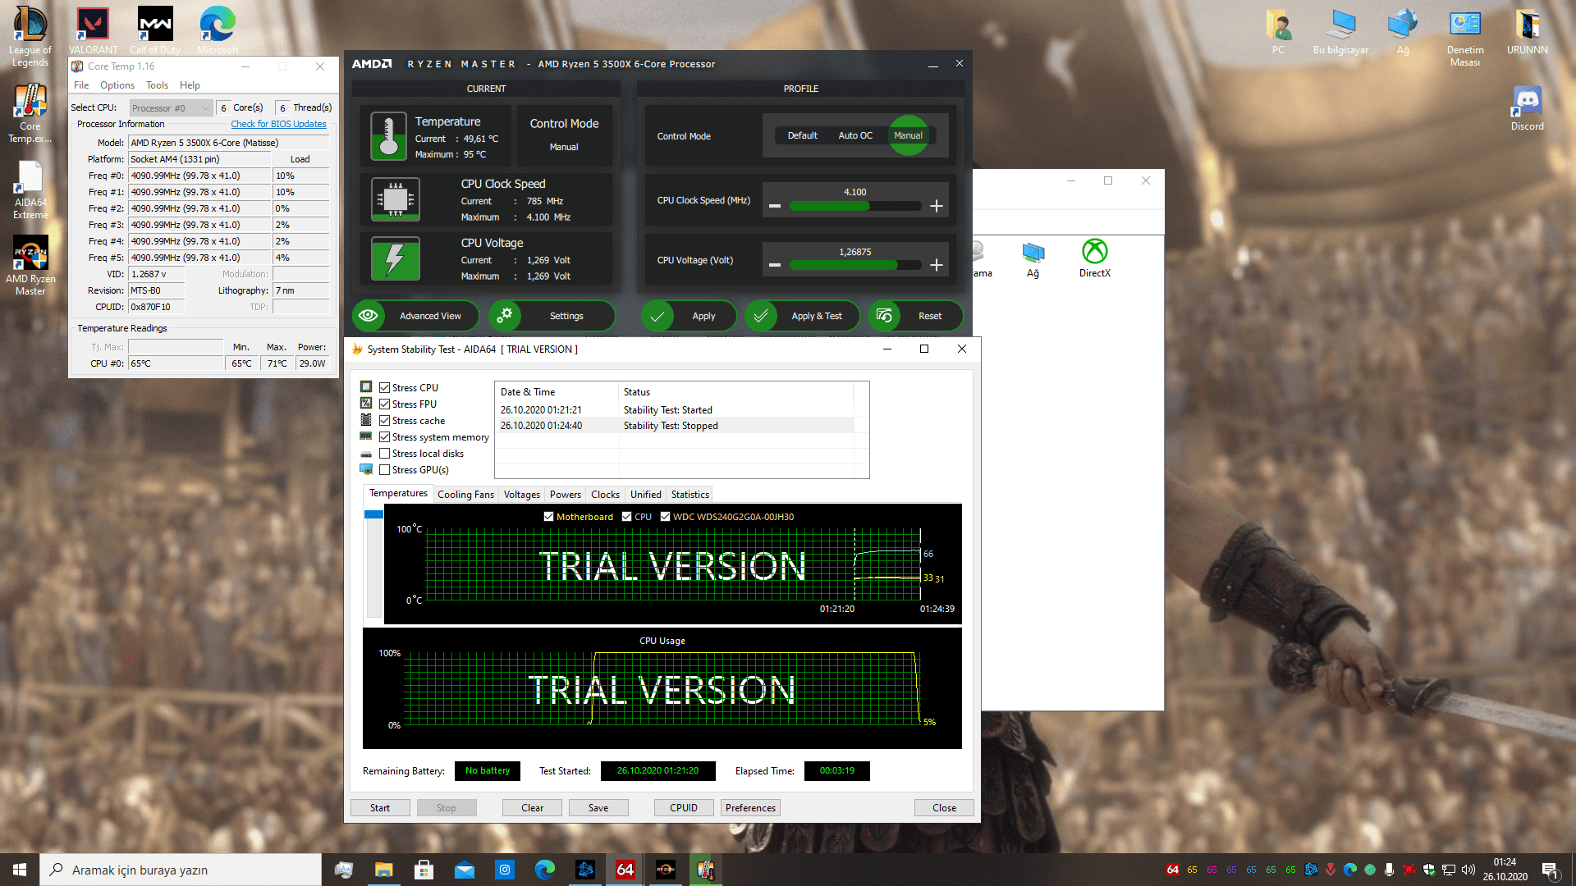Decrease CPU Clock Speed with minus button
This screenshot has width=1576, height=886.
click(x=774, y=206)
